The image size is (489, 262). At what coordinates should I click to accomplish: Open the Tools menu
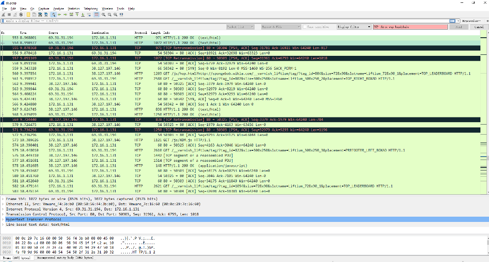point(120,9)
